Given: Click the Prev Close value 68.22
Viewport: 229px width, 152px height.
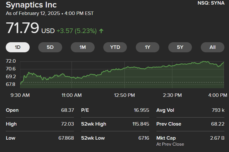Looking at the screenshot, I should [x=218, y=124].
